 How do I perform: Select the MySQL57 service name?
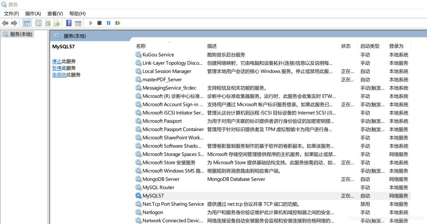pos(153,196)
